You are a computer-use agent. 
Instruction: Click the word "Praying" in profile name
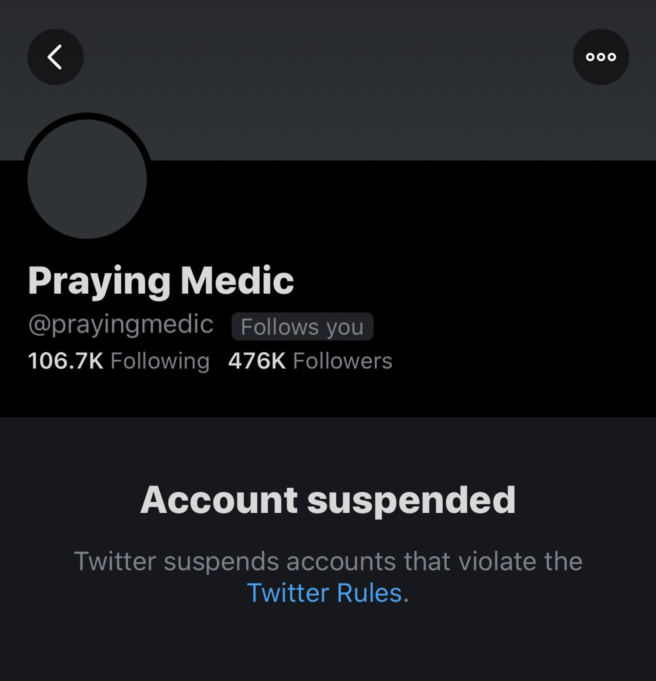(99, 281)
